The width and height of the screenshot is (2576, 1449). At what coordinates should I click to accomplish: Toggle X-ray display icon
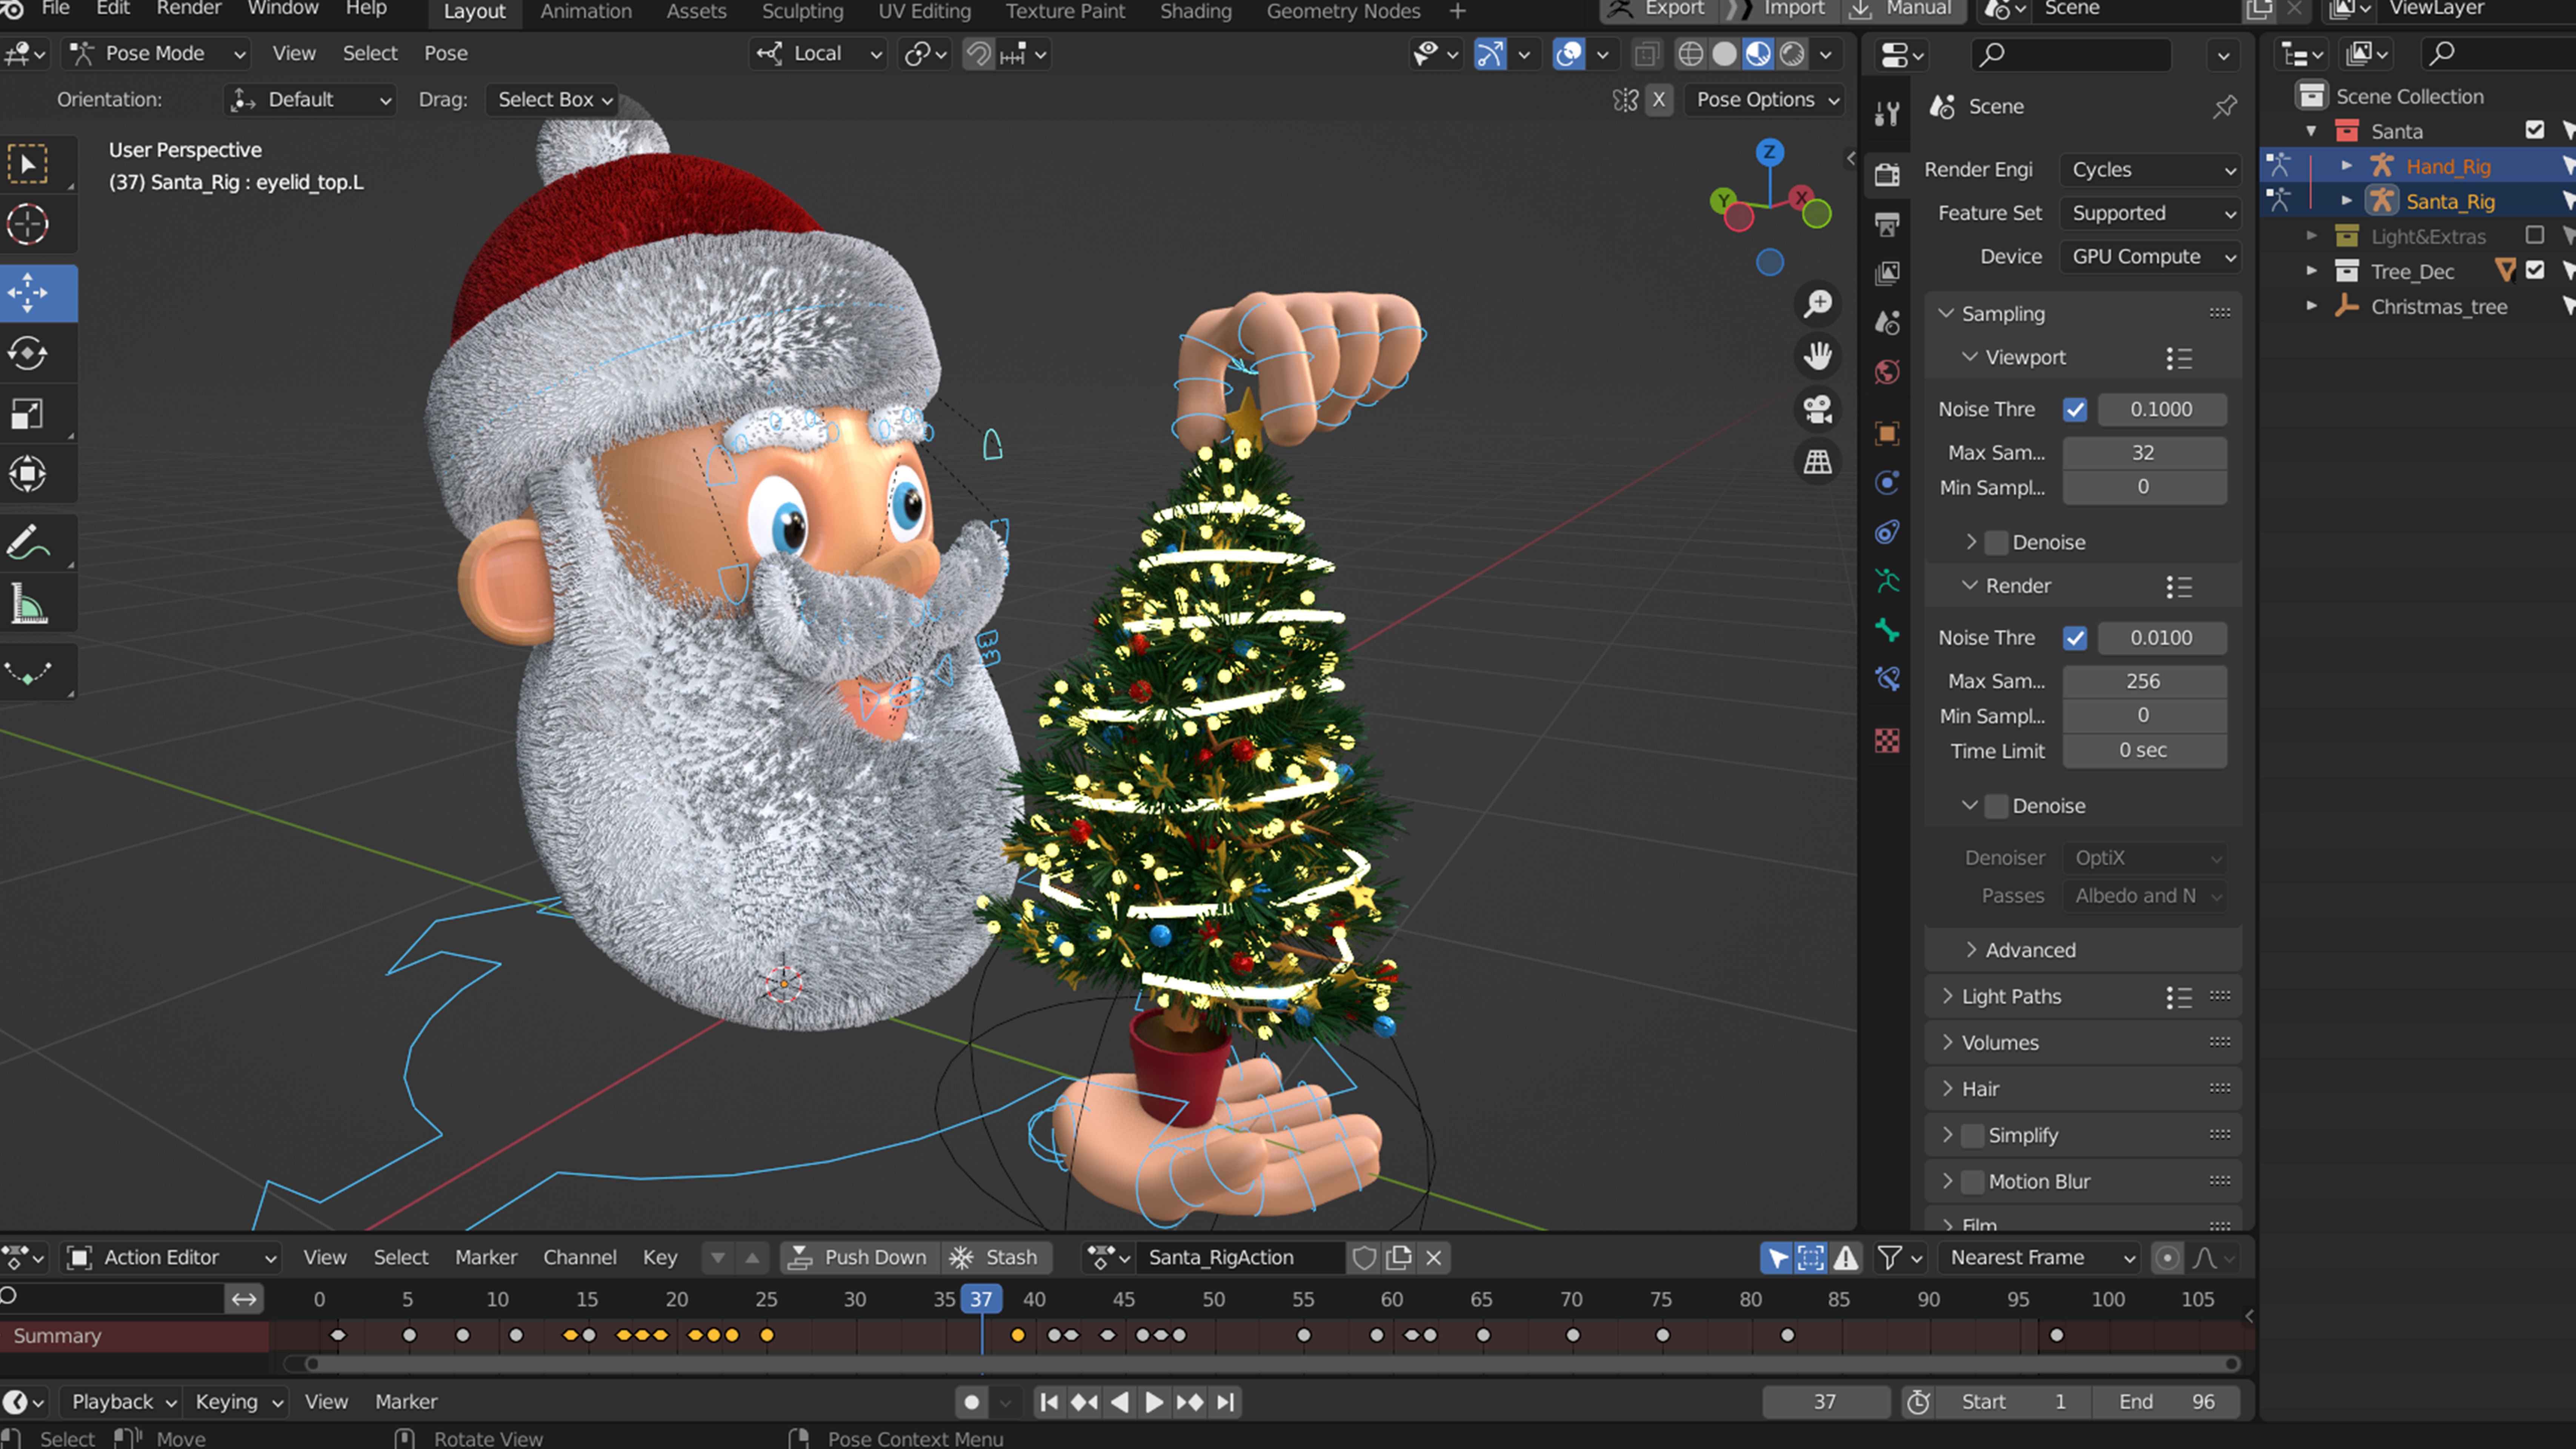1646,54
